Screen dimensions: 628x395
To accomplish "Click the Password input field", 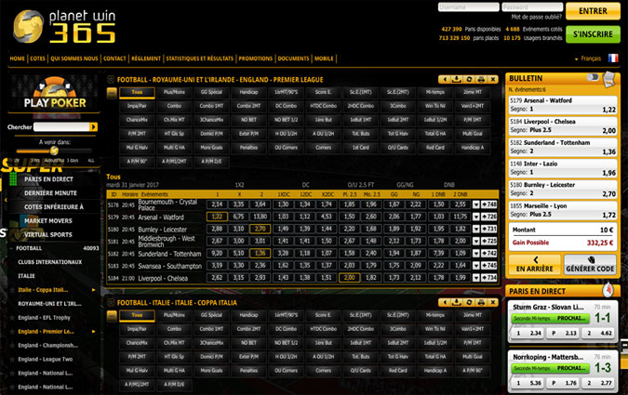I will (x=532, y=7).
